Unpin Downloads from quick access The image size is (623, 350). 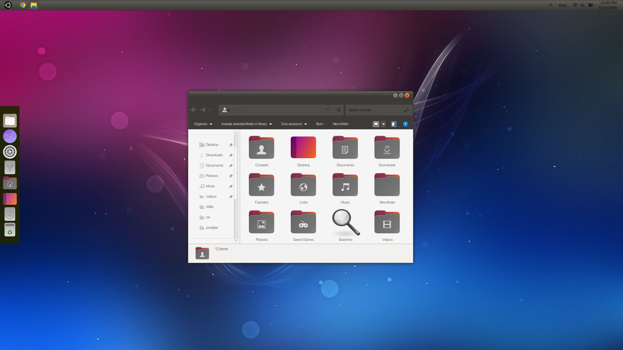(x=231, y=155)
